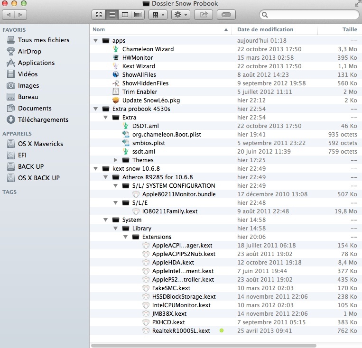This screenshot has width=362, height=348.
Task: Go back with the left arrow button
Action: (x=9, y=15)
